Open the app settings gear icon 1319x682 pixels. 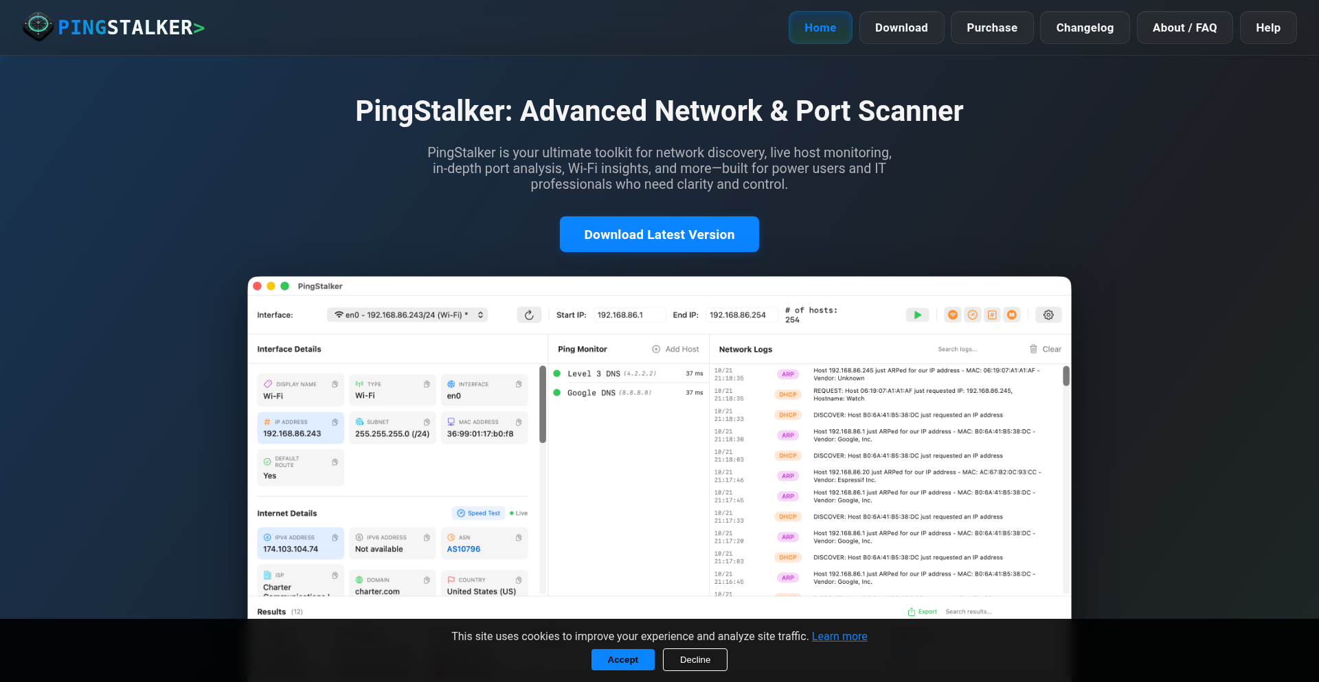click(x=1048, y=315)
